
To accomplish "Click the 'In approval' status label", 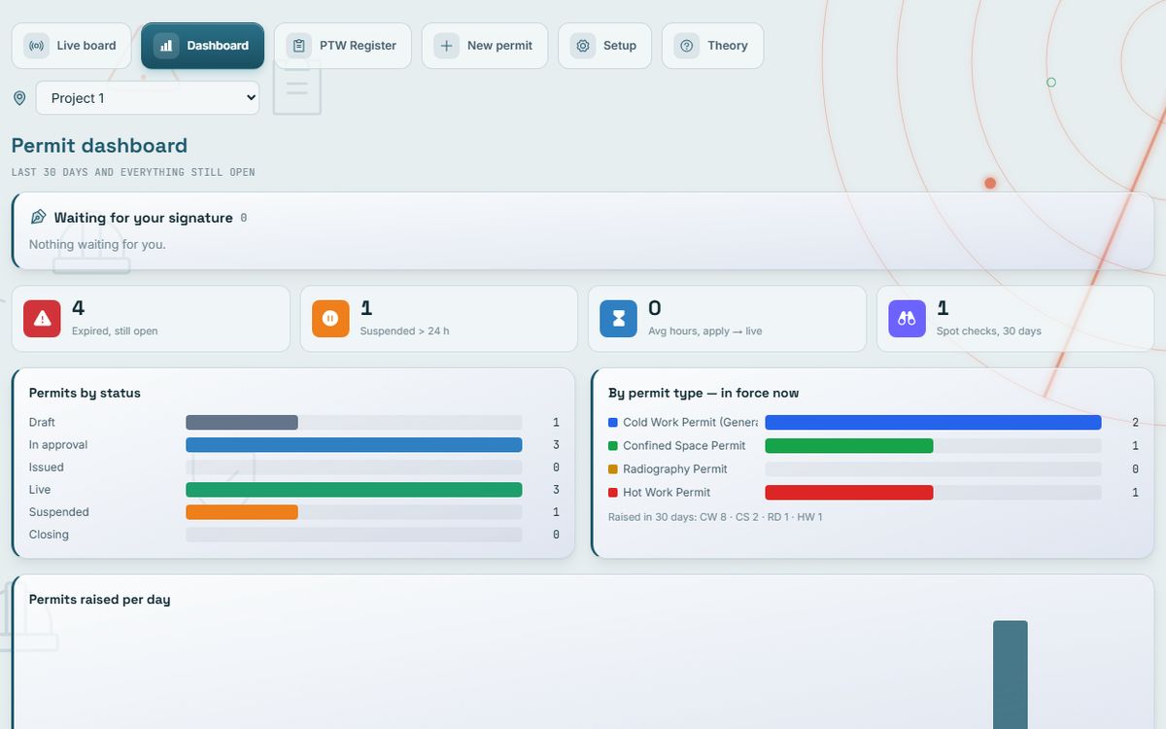I will [58, 445].
